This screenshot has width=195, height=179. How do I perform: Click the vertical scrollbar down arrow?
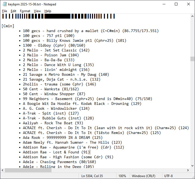click(x=192, y=166)
